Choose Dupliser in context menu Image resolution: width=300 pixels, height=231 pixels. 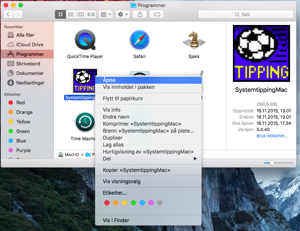(x=148, y=138)
